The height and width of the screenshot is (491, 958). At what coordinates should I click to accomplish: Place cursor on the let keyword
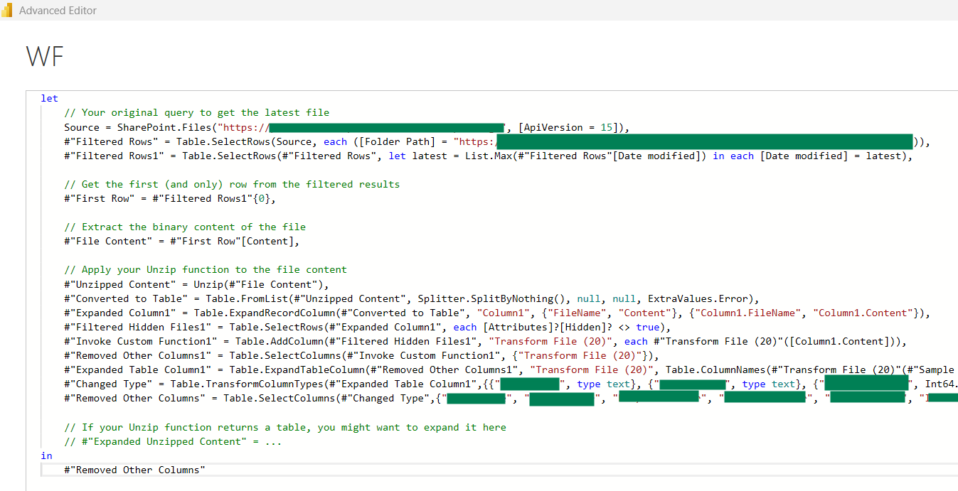click(49, 99)
